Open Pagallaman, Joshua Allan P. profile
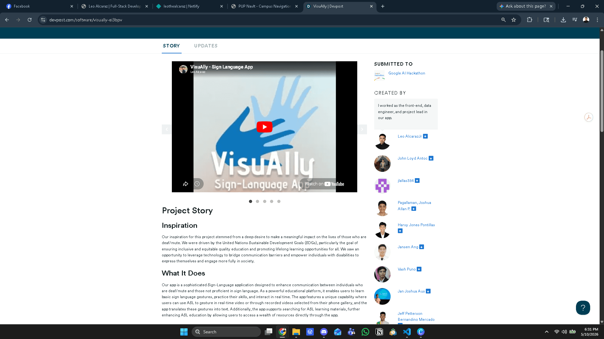Screen dimensions: 604x339 click(x=414, y=206)
